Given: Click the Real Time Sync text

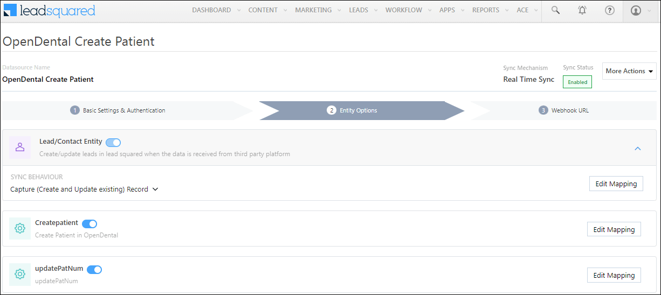Looking at the screenshot, I should [x=528, y=79].
